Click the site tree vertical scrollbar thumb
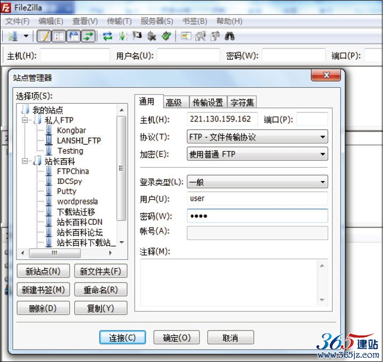383x362 pixels. coord(121,168)
